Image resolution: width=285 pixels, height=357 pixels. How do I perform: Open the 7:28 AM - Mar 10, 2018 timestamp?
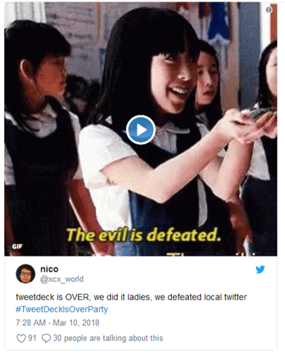click(x=58, y=323)
